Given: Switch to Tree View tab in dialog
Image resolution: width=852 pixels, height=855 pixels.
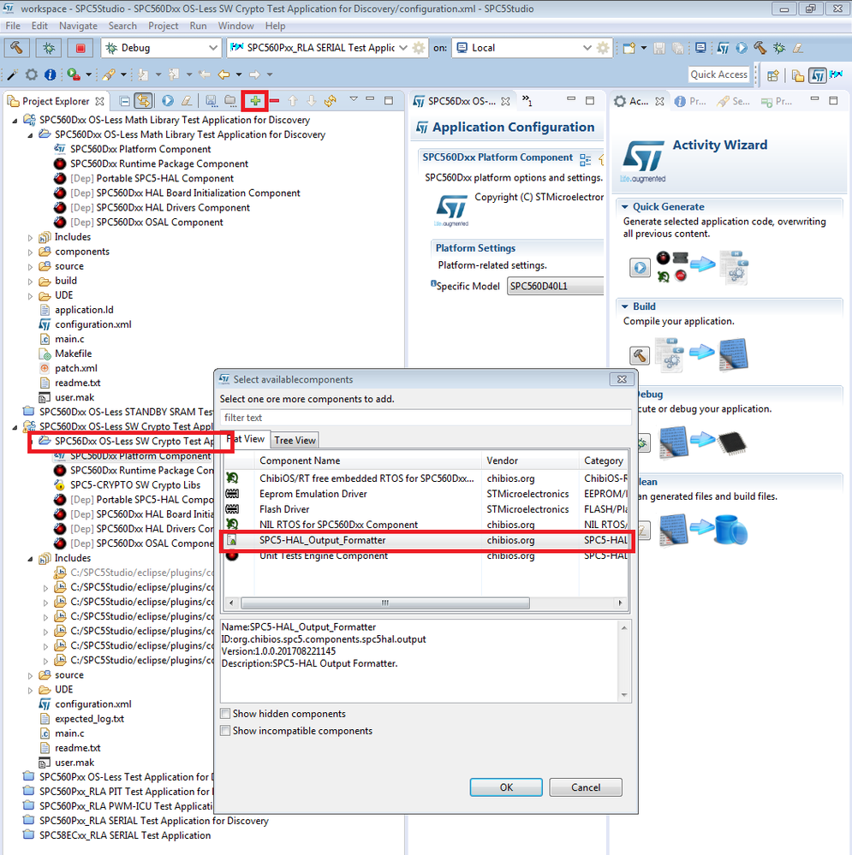Looking at the screenshot, I should (295, 440).
